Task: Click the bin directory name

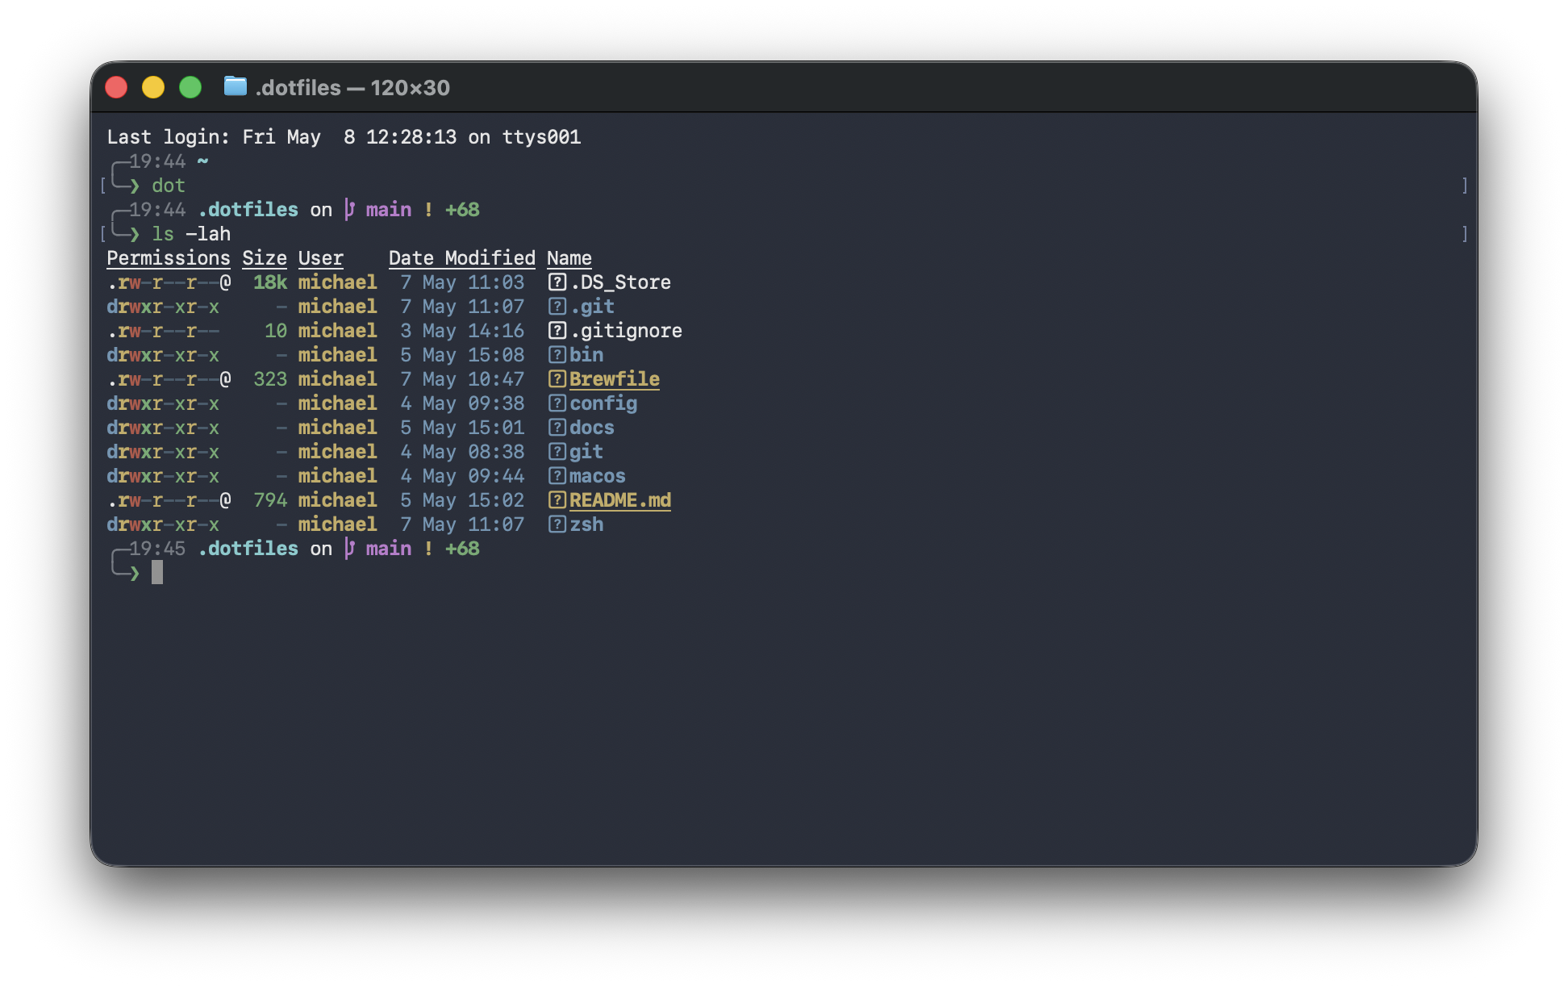Action: 586,355
